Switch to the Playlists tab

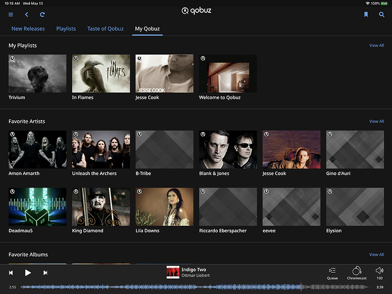click(x=66, y=29)
